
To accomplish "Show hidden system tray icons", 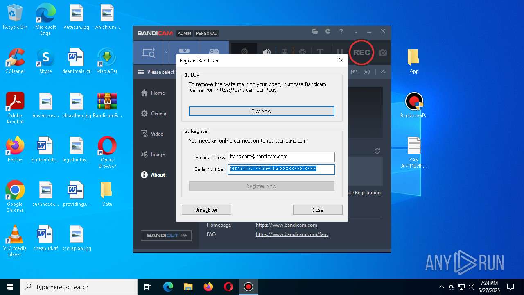I will [x=441, y=287].
